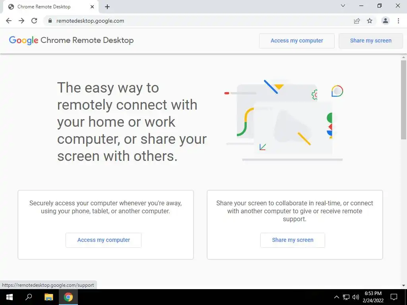Open File Explorer from taskbar

tap(48, 297)
